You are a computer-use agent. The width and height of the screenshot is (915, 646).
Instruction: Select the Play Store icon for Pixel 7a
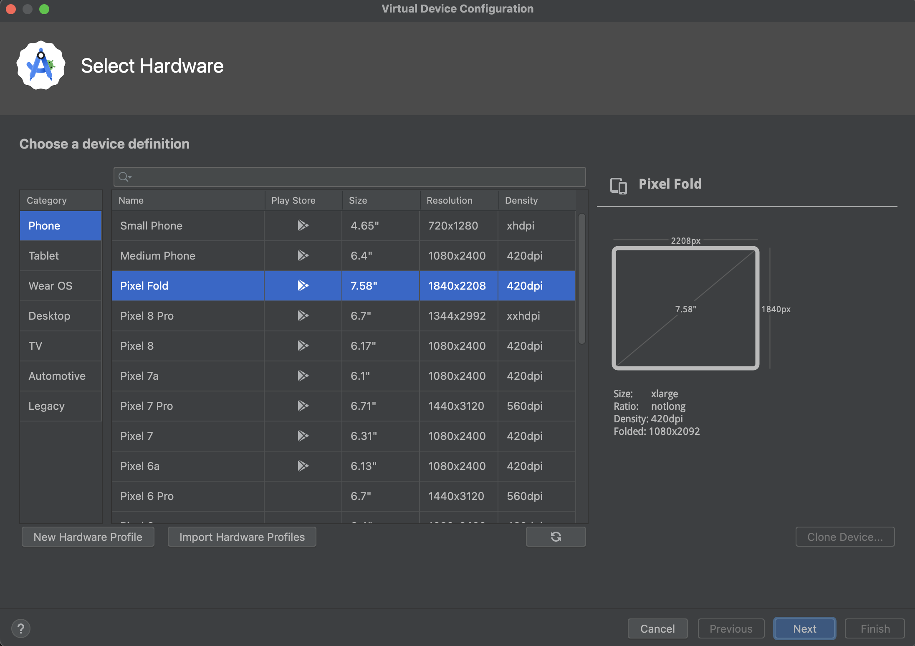[302, 376]
